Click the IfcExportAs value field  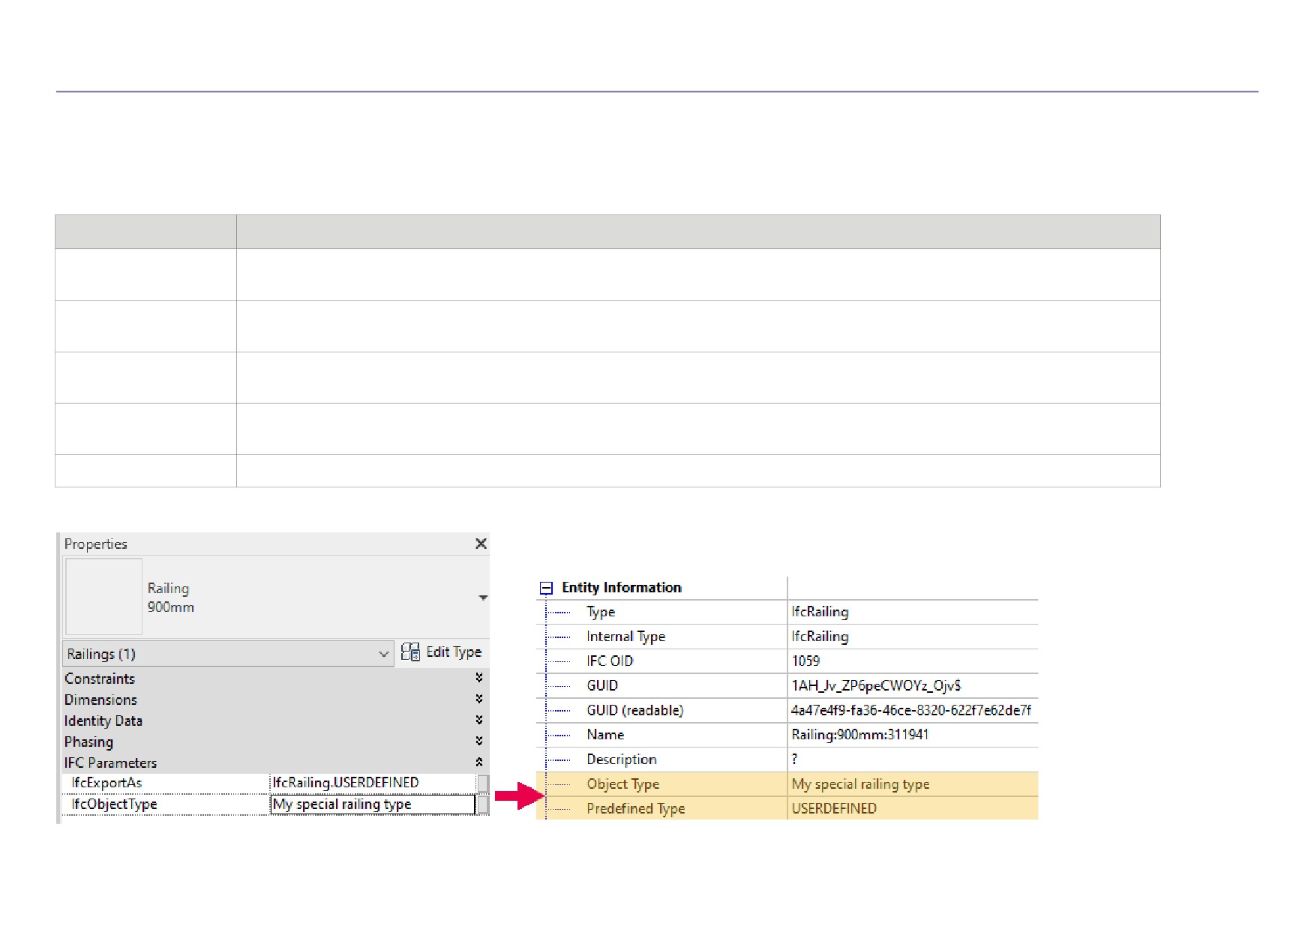coord(373,783)
